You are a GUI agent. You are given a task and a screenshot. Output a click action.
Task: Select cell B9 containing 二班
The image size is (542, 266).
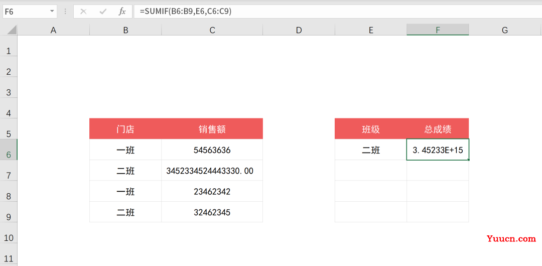(125, 212)
